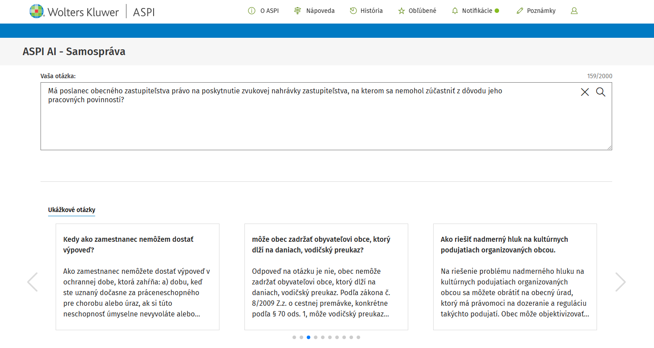Clear the question with the X icon

pos(585,92)
